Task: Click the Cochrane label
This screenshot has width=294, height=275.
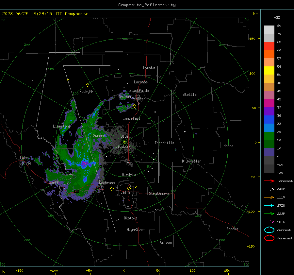Action: 107,183
